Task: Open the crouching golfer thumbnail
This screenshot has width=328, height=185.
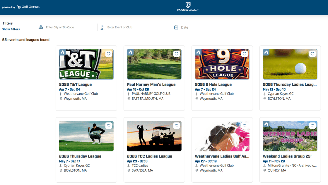Action: (86, 136)
